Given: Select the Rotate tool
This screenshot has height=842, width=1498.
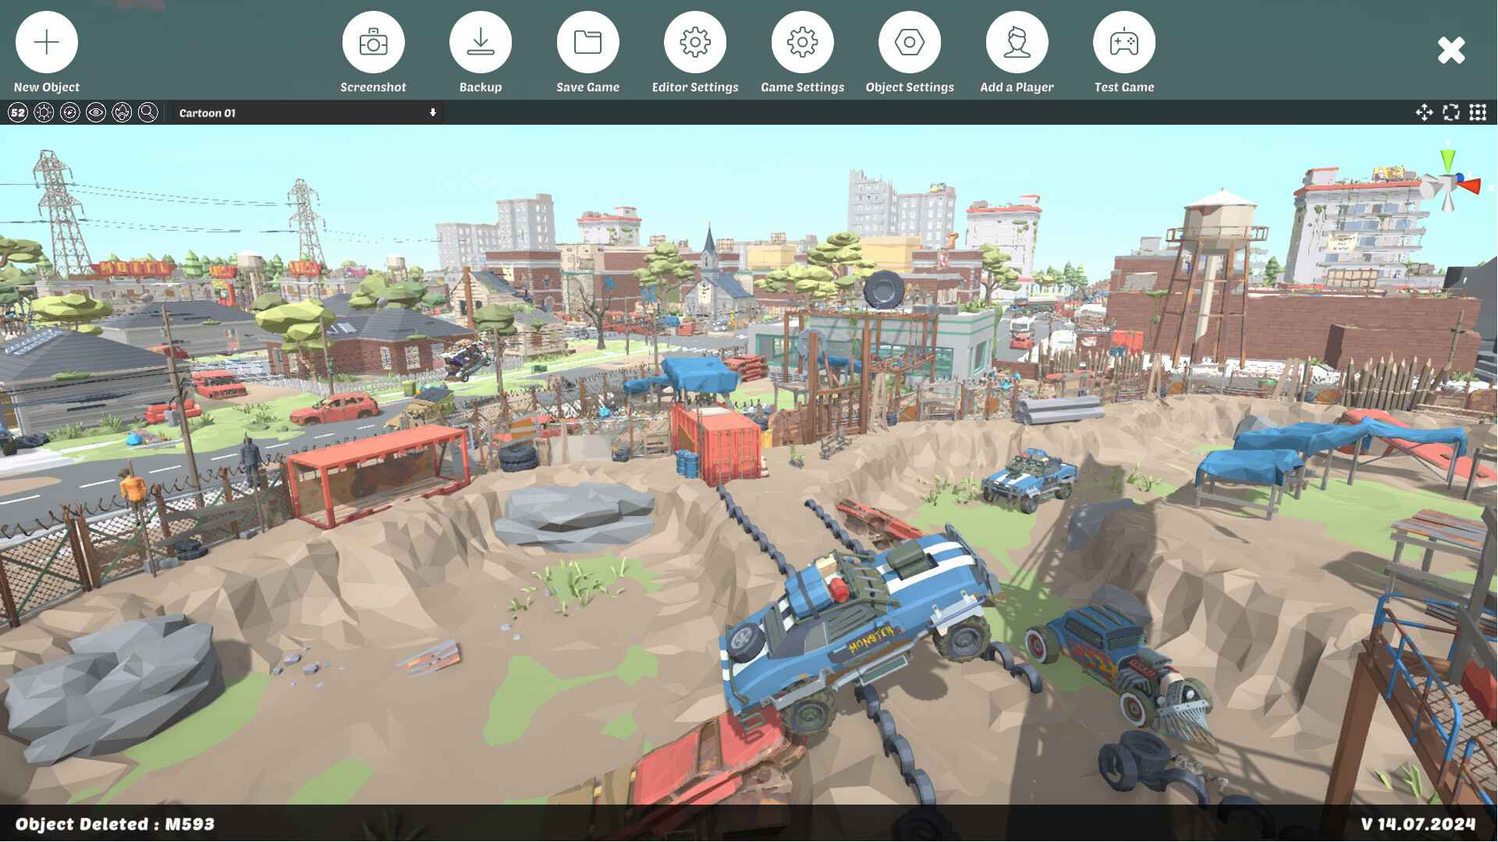Looking at the screenshot, I should [1450, 112].
